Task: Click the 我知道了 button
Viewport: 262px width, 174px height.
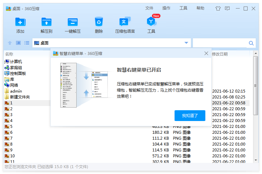Action: tap(190, 115)
